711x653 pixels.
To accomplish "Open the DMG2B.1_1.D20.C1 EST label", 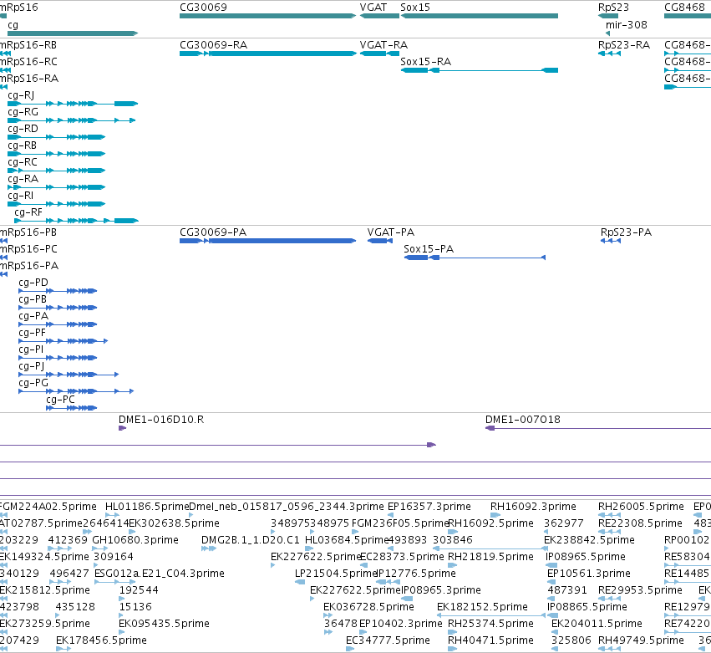I will click(251, 540).
